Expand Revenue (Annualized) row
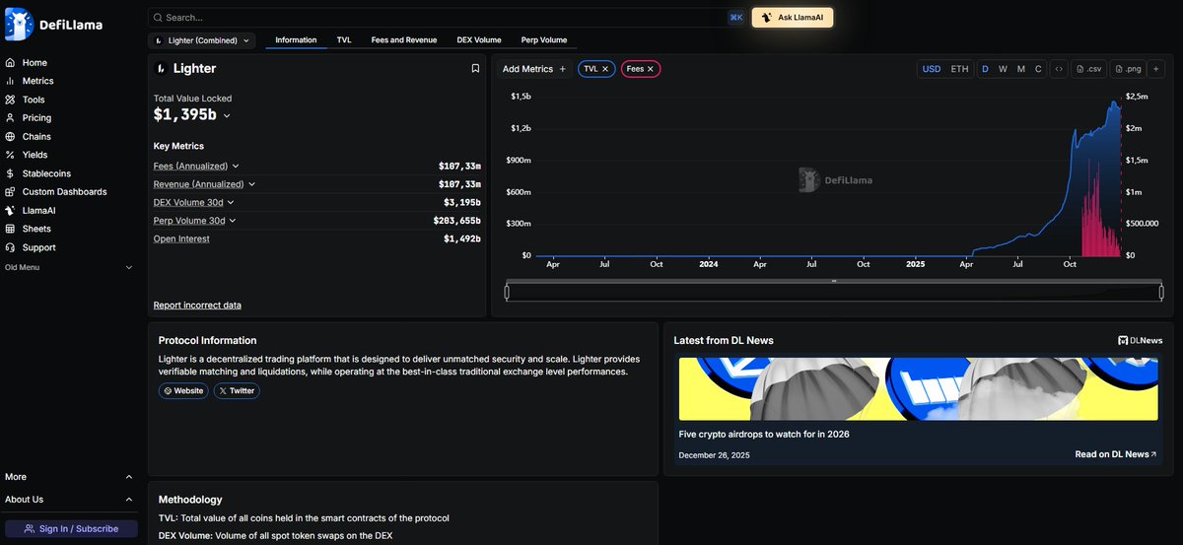Screen dimensions: 1183x545 click(251, 184)
